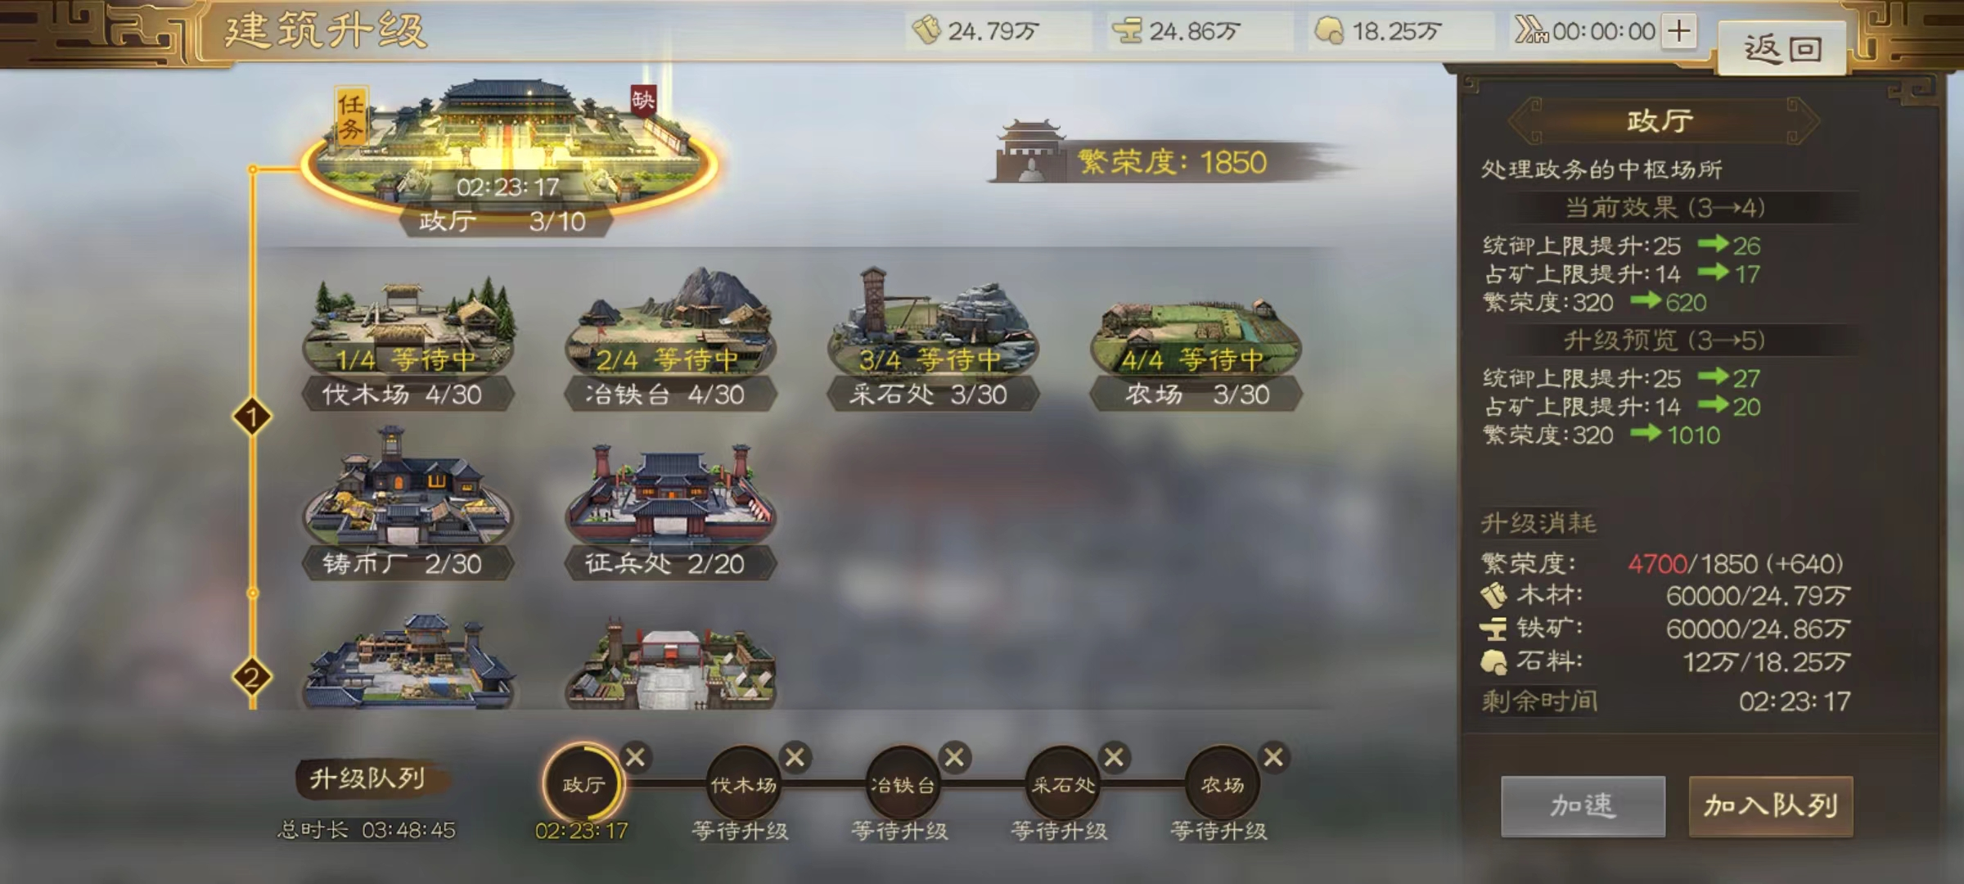Image resolution: width=1964 pixels, height=884 pixels.
Task: Jump to tier 2 diamond marker
Action: pos(252,677)
